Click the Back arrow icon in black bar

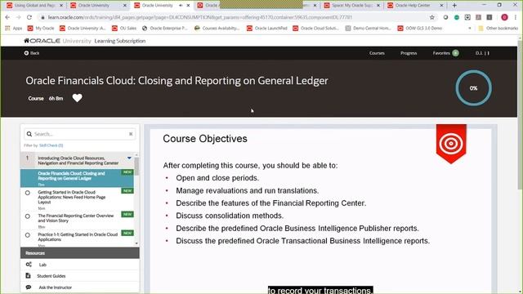[26, 53]
